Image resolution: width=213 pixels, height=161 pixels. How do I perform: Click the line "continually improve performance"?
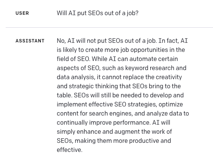113,123
